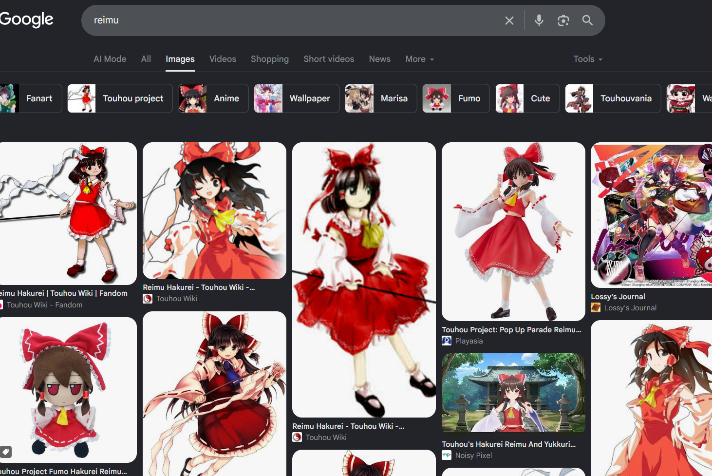712x476 pixels.
Task: Visit the Lossy's Journal source name link
Action: coord(630,308)
